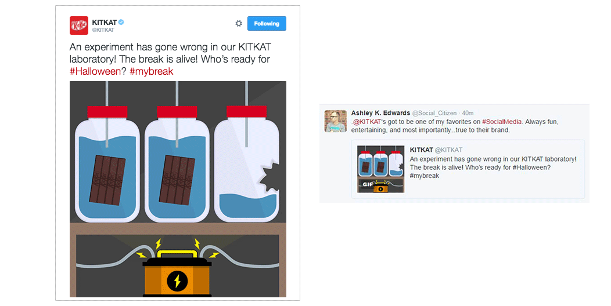The image size is (611, 306).
Task: Click the KITKAT name inside the quoted tweet
Action: coord(421,150)
